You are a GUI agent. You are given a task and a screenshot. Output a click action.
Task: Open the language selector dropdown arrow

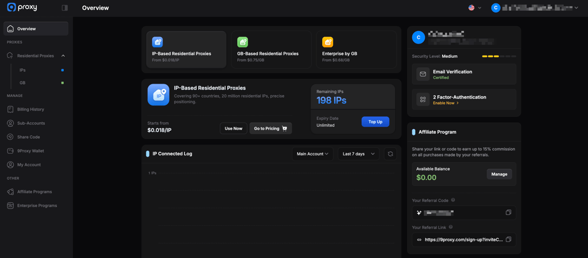point(479,7)
